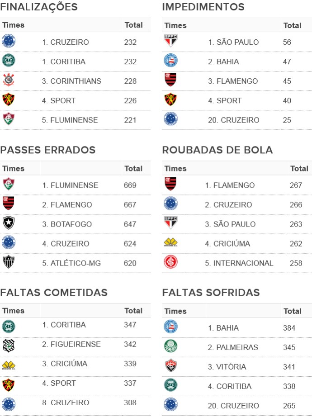The height and width of the screenshot is (417, 312).
Task: Click the Internacional red crest
Action: pos(170,262)
